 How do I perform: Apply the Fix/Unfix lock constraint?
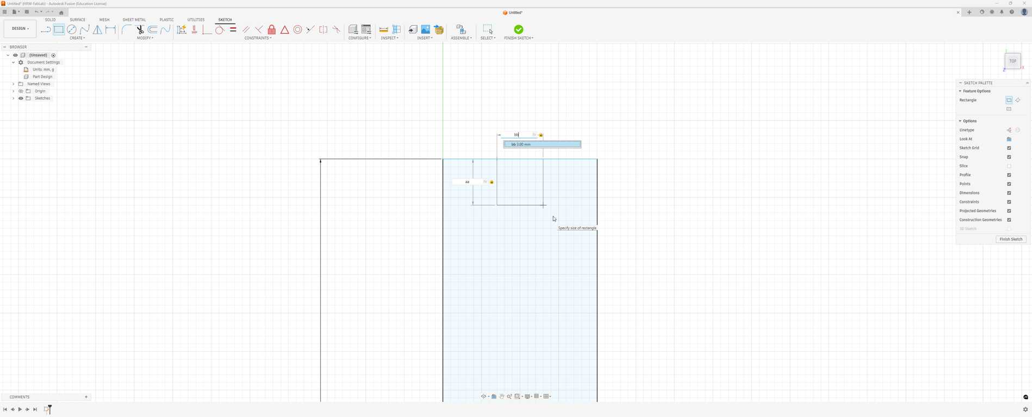coord(272,29)
